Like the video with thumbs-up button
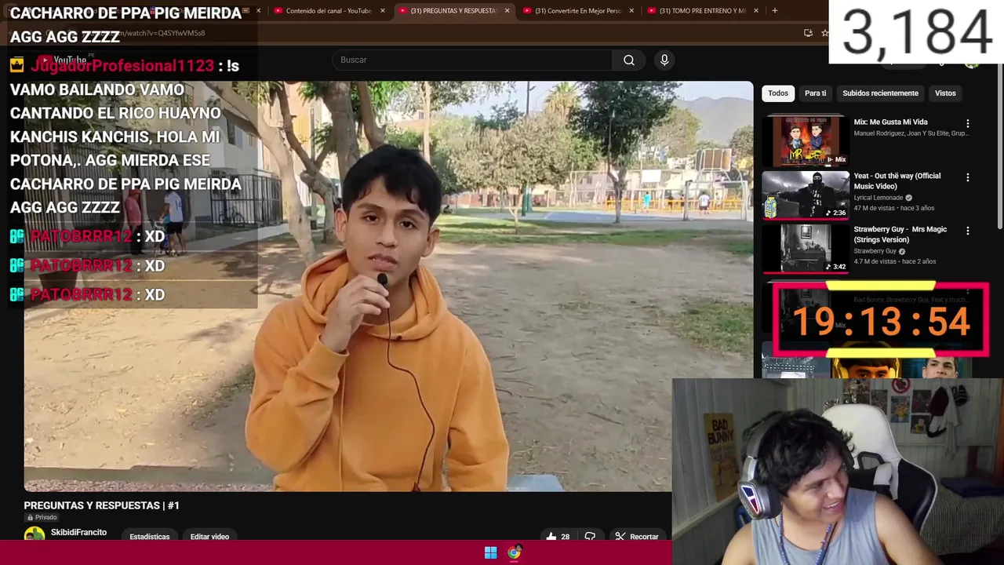 [x=558, y=537]
